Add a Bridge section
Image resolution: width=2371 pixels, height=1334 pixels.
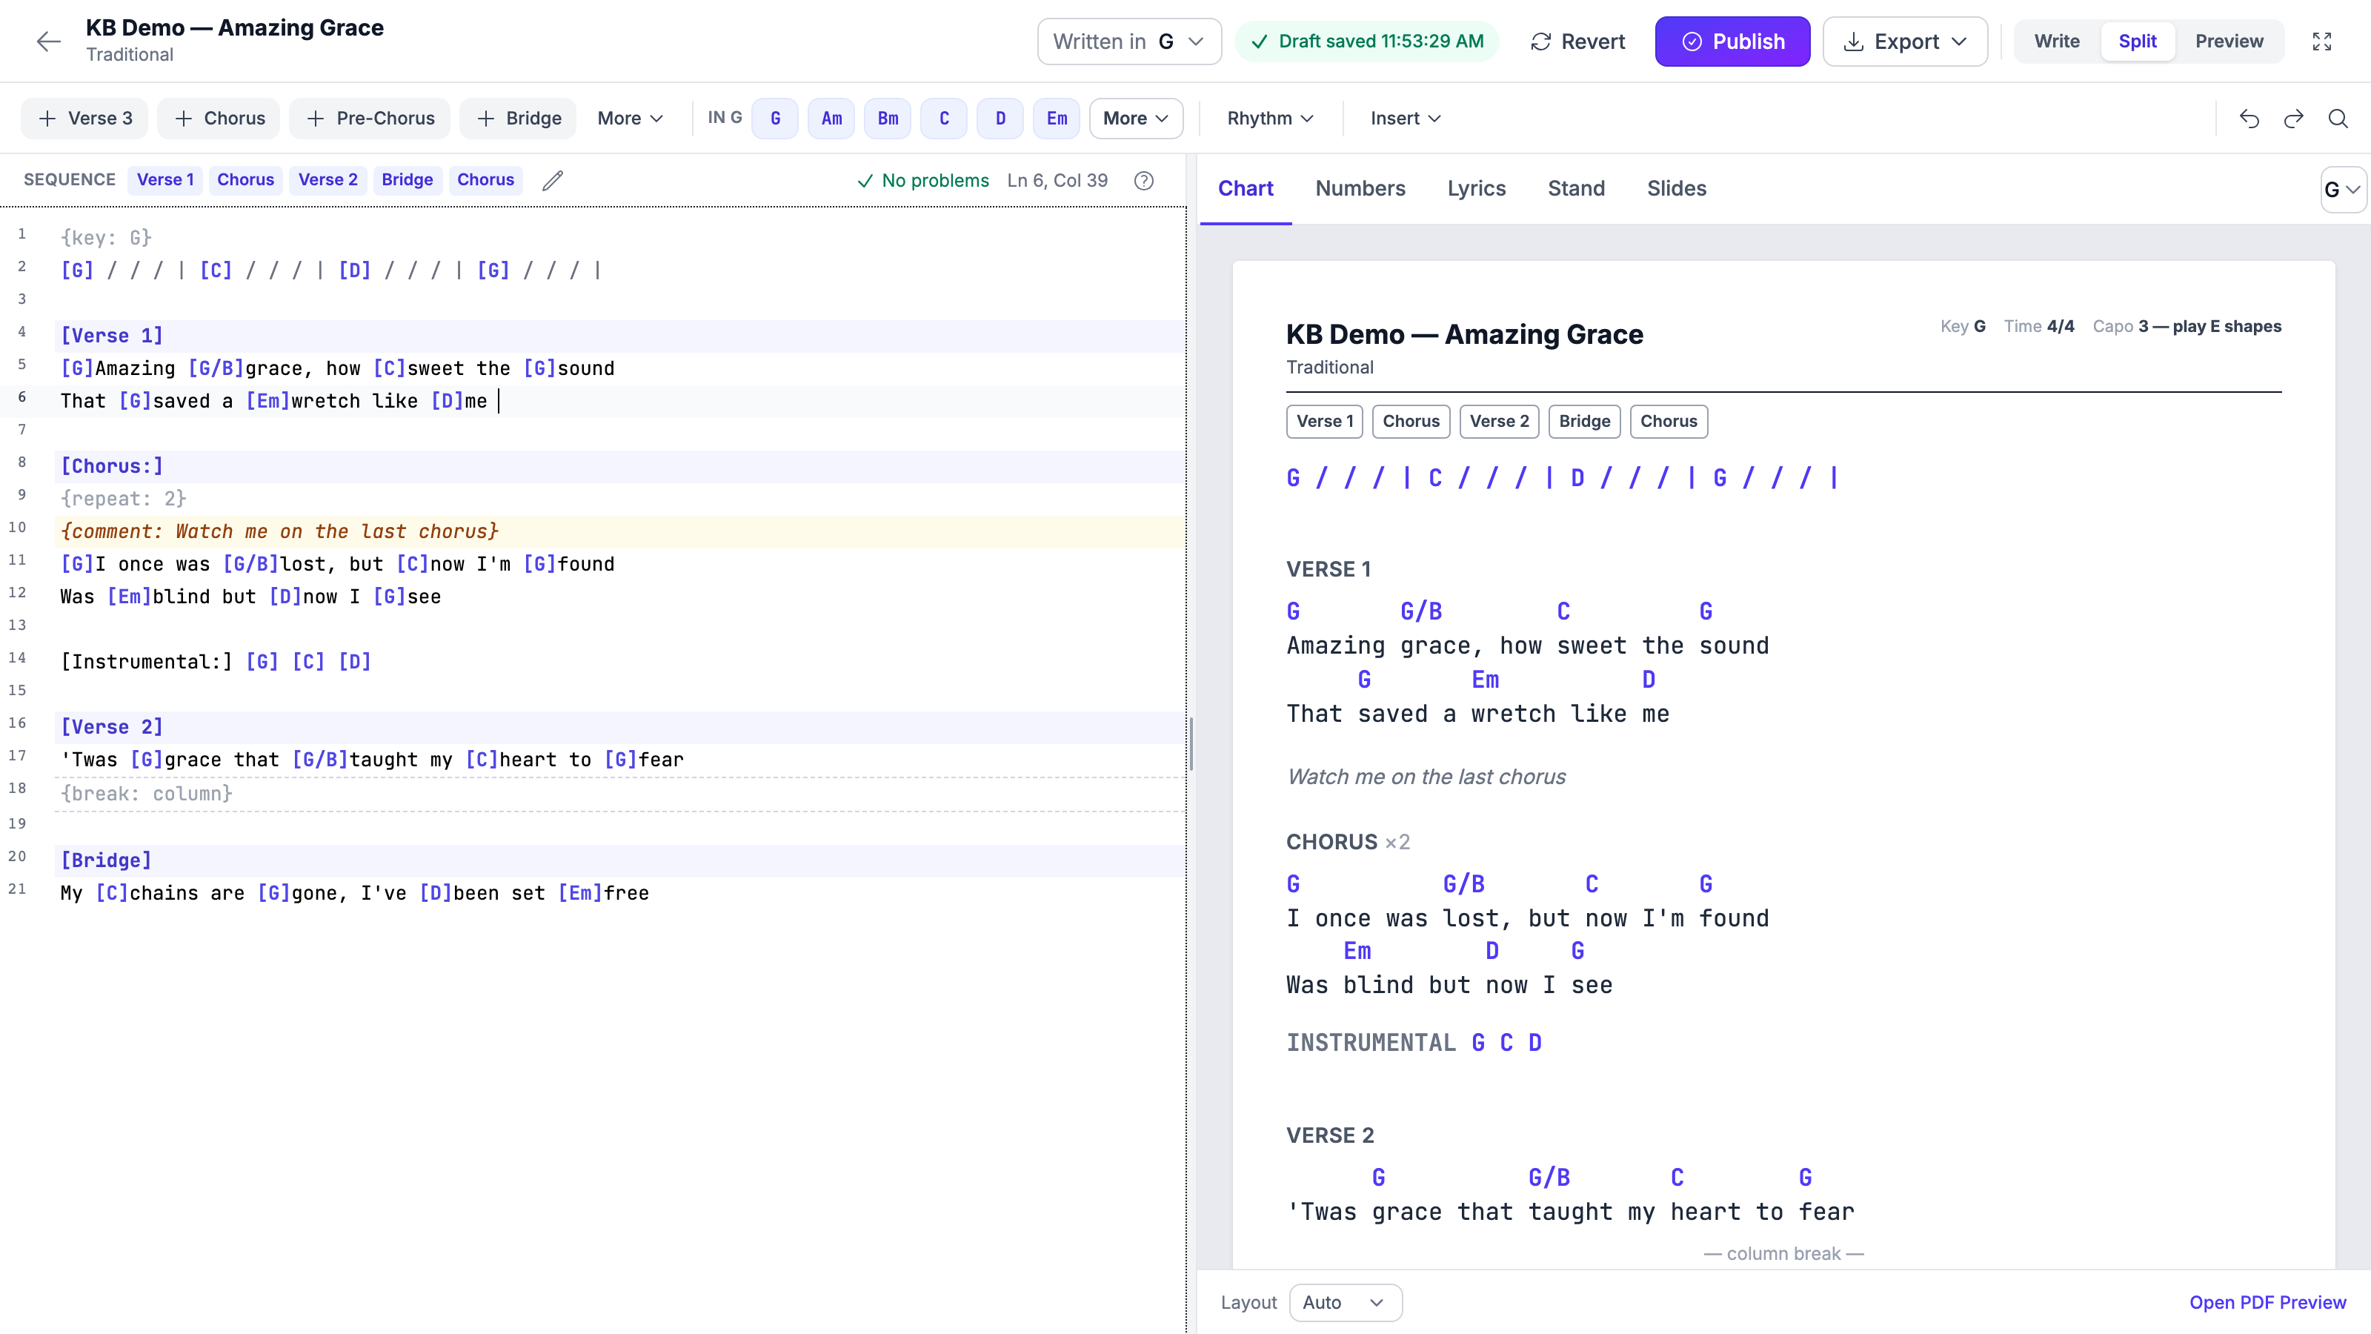pyautogui.click(x=518, y=119)
